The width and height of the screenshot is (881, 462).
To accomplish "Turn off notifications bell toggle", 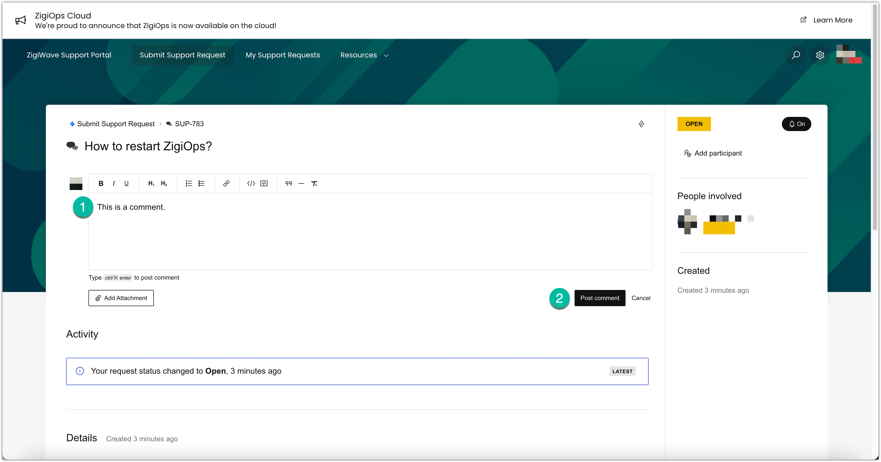I will pos(796,124).
